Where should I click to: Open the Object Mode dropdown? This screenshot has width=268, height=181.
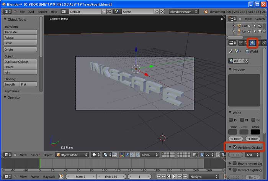(x=72, y=155)
